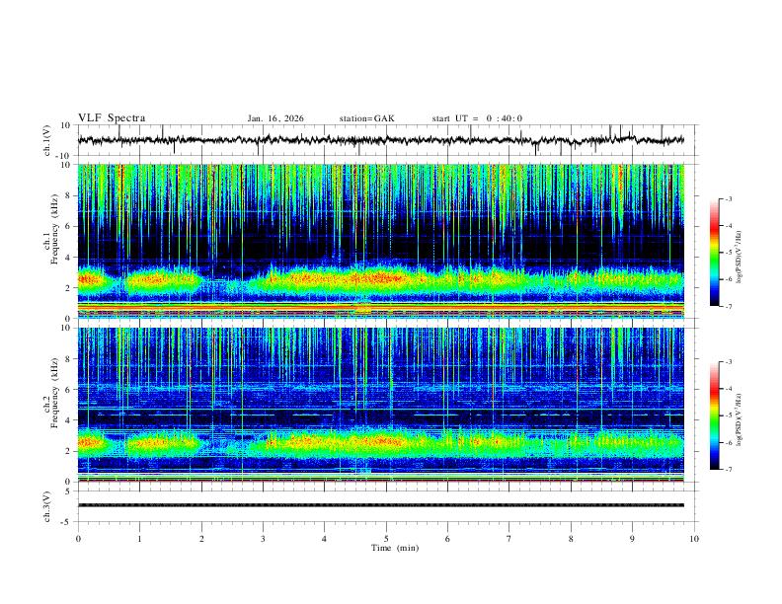Click the "ch.1(V)" waveform axis label
Screen dimensions: 782x604
click(x=47, y=140)
